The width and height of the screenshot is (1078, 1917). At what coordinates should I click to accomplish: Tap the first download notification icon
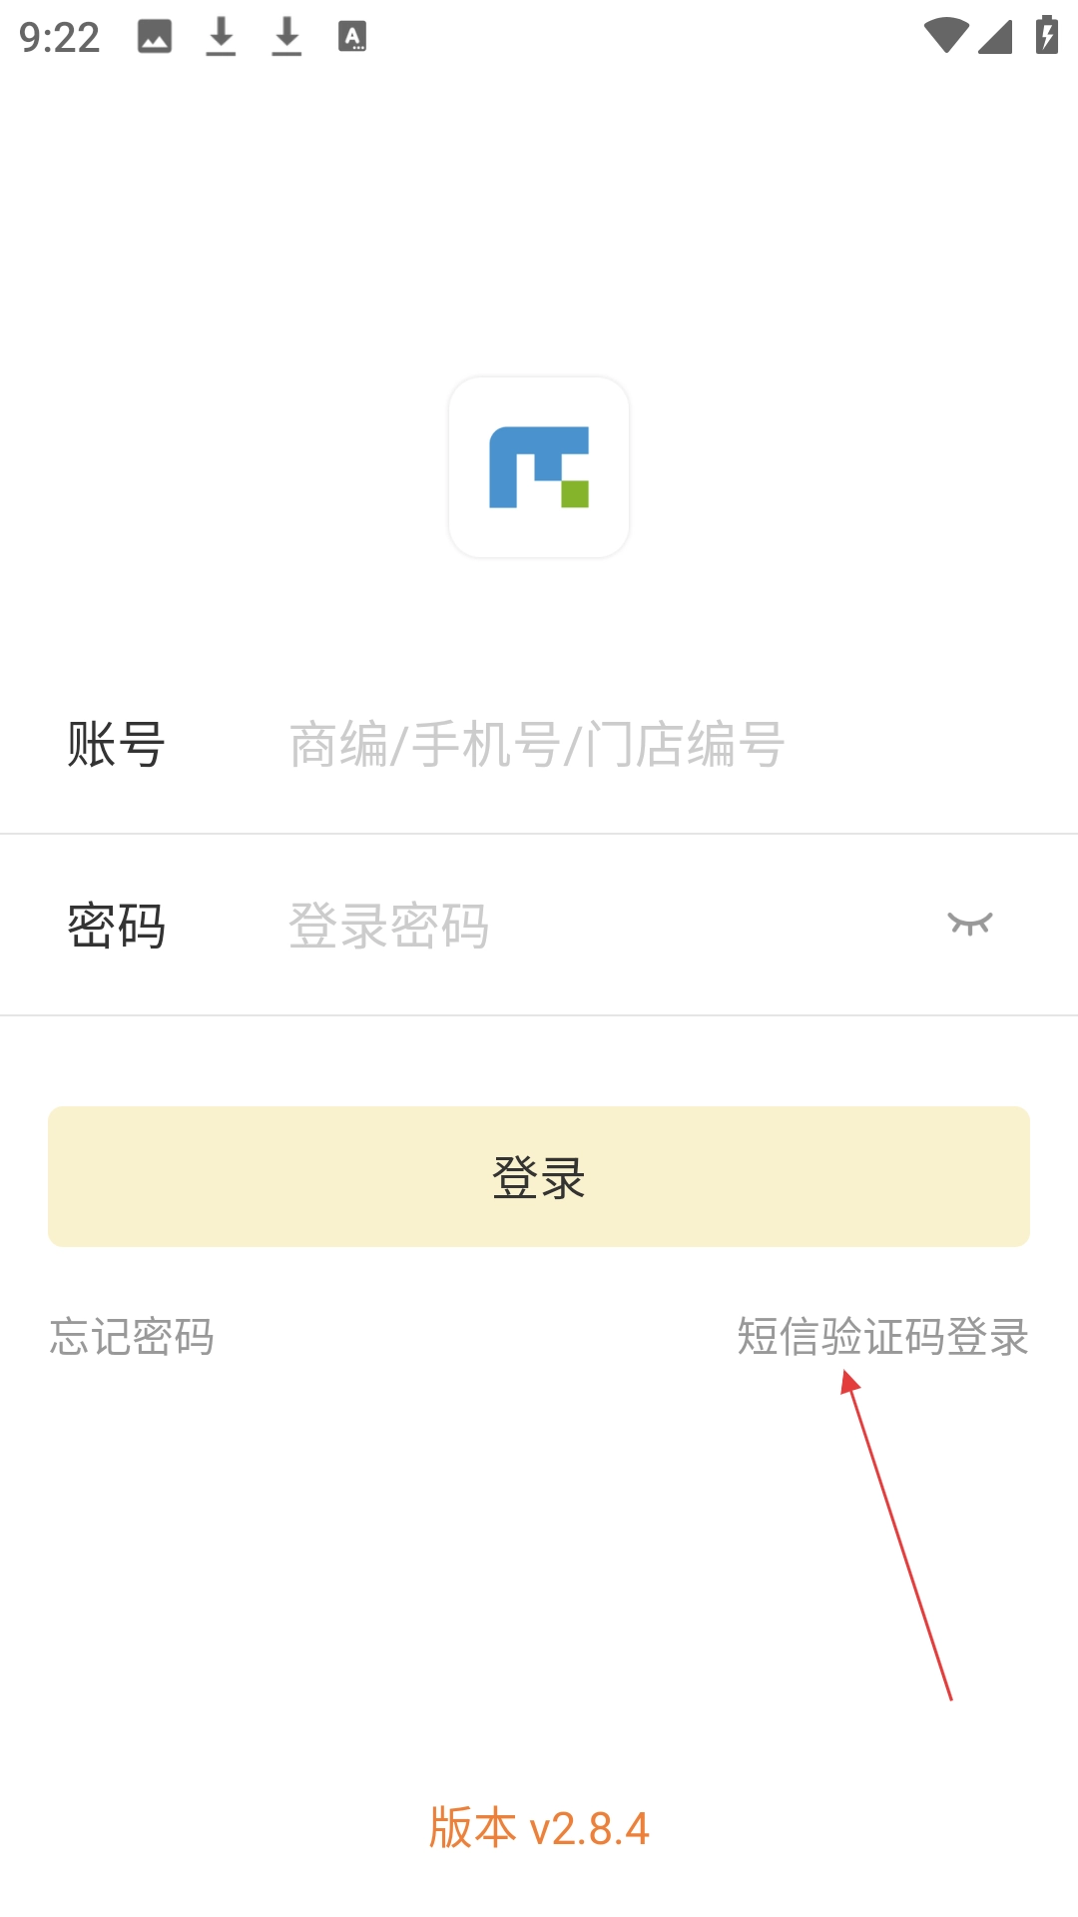click(x=221, y=37)
